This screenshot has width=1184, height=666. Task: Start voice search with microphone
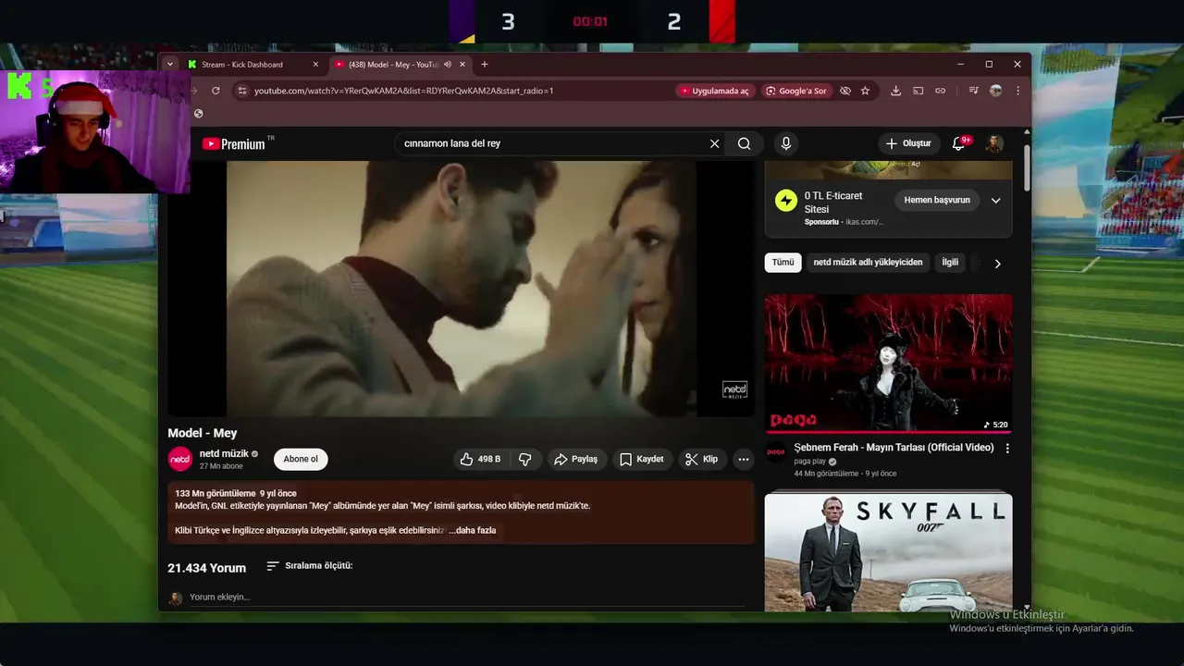click(x=785, y=143)
